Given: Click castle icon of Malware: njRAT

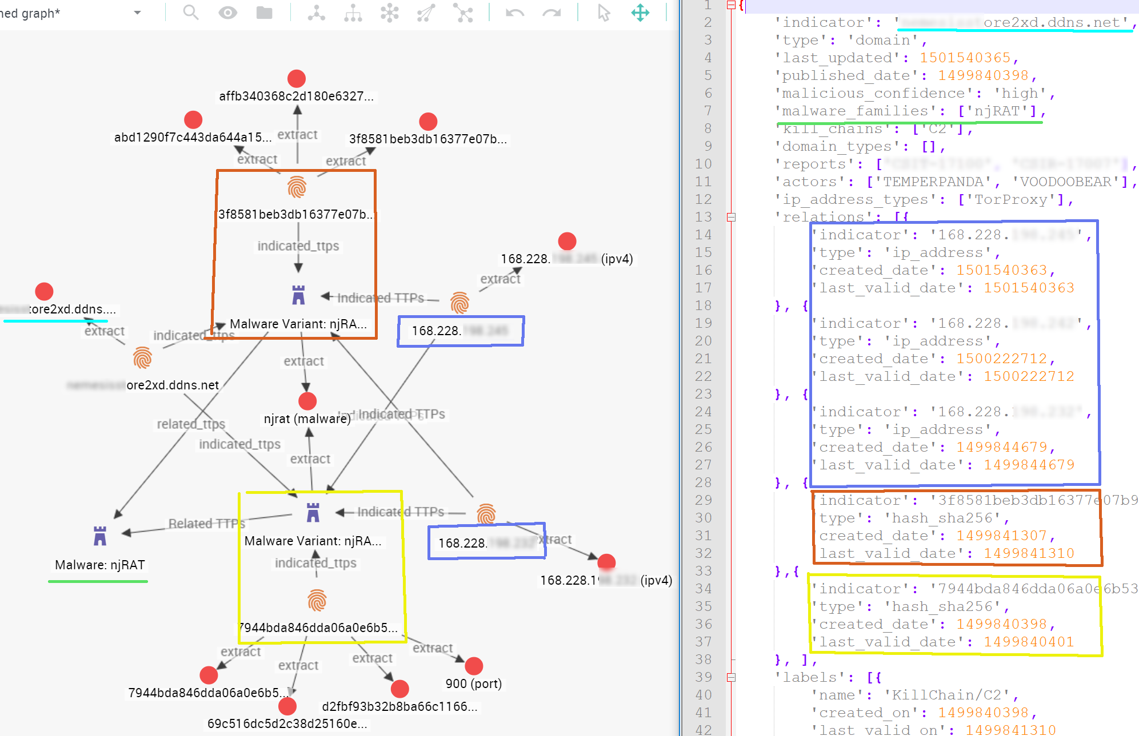Looking at the screenshot, I should pyautogui.click(x=100, y=536).
